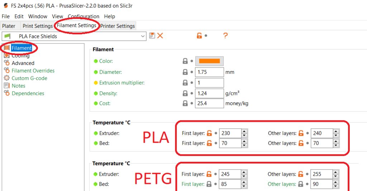Click the orange filament Color swatch
367x191 pixels.
click(209, 61)
